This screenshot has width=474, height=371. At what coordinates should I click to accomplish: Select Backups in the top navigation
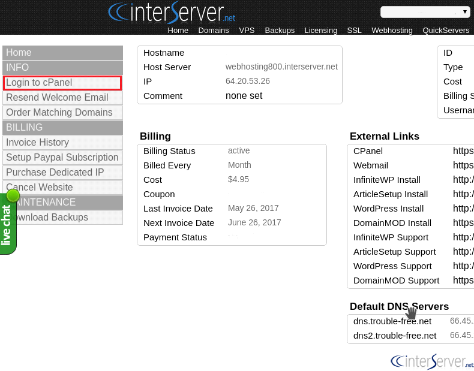[x=280, y=30]
